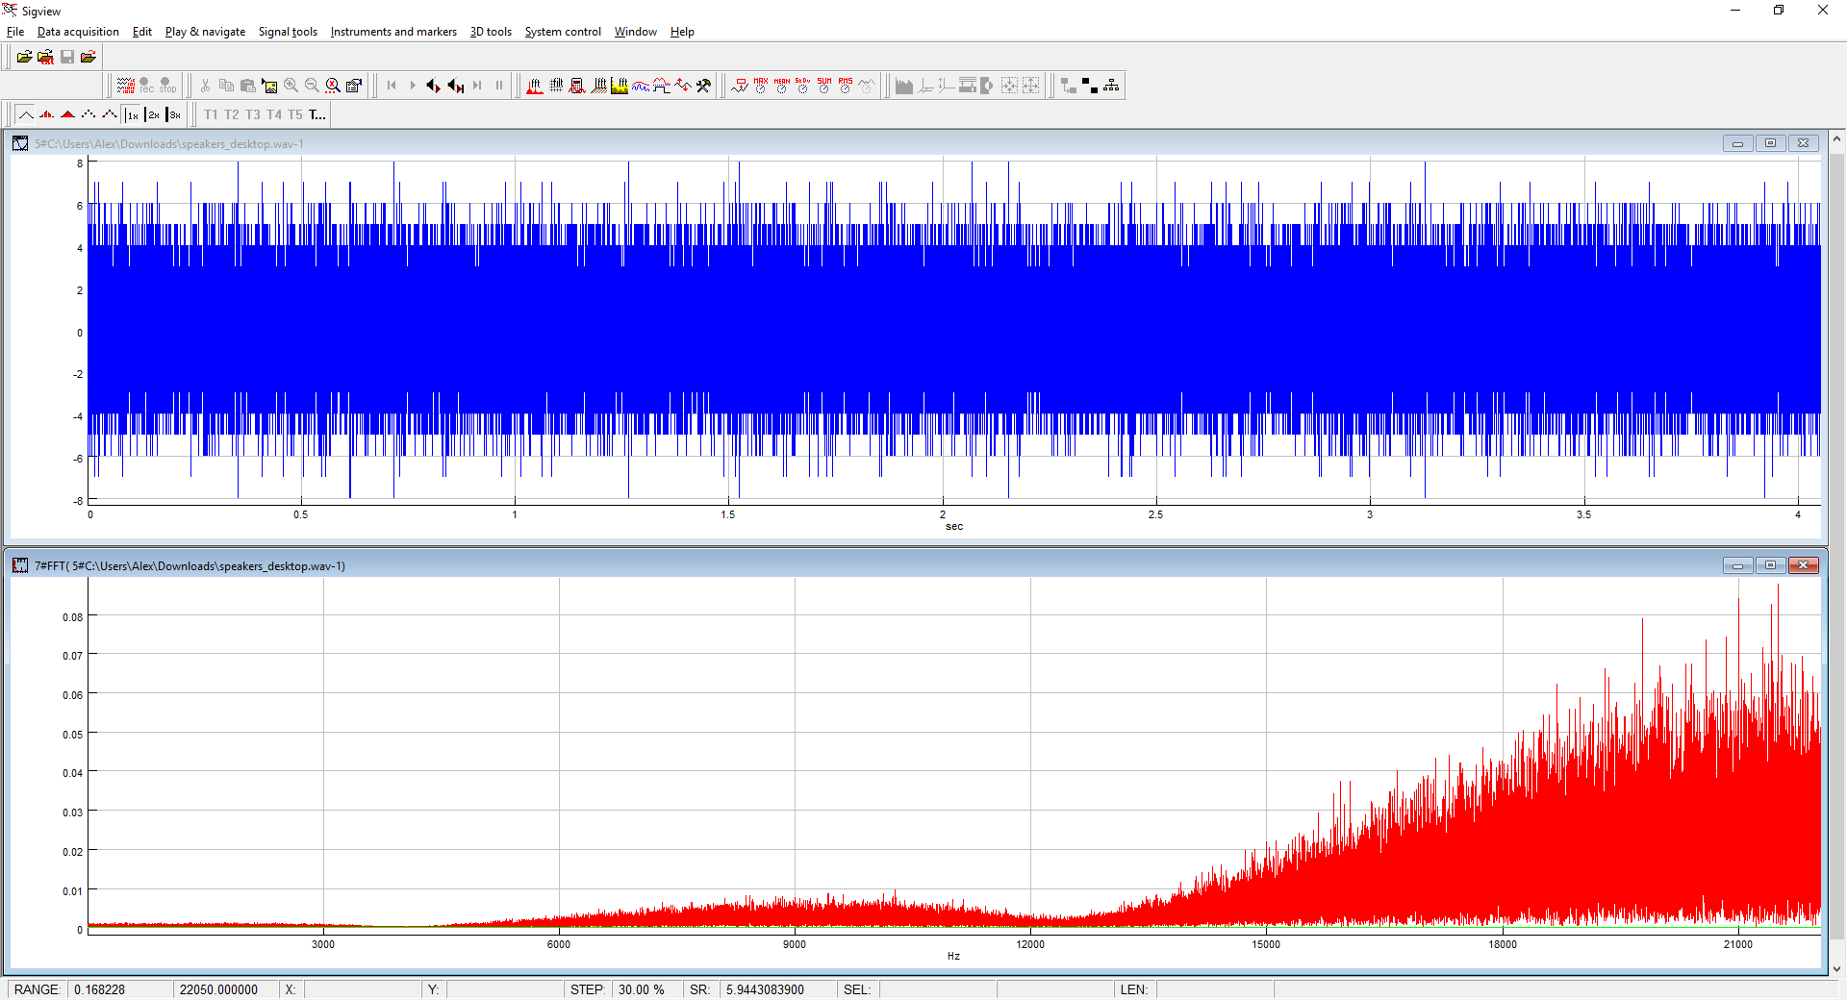Click the stop recording button
Viewport: 1847px width, 1000px height.
tap(167, 86)
